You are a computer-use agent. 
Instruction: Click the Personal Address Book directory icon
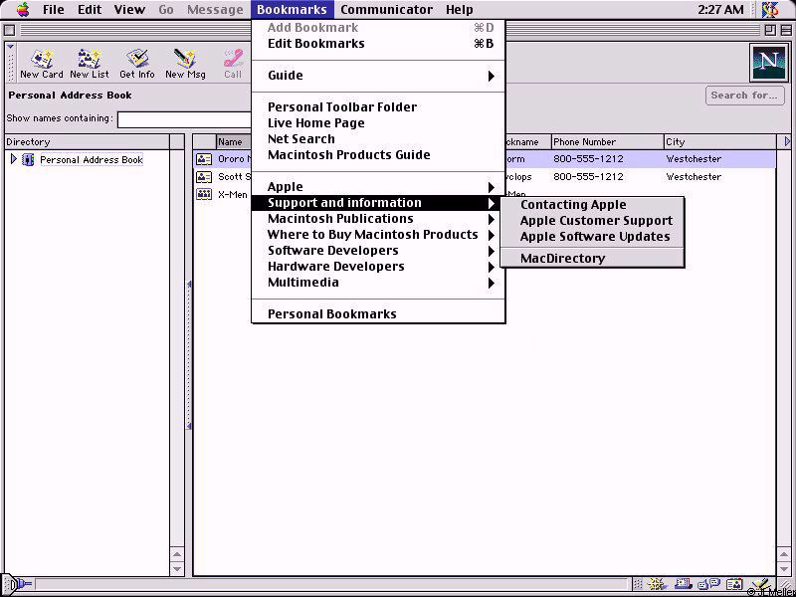point(29,159)
